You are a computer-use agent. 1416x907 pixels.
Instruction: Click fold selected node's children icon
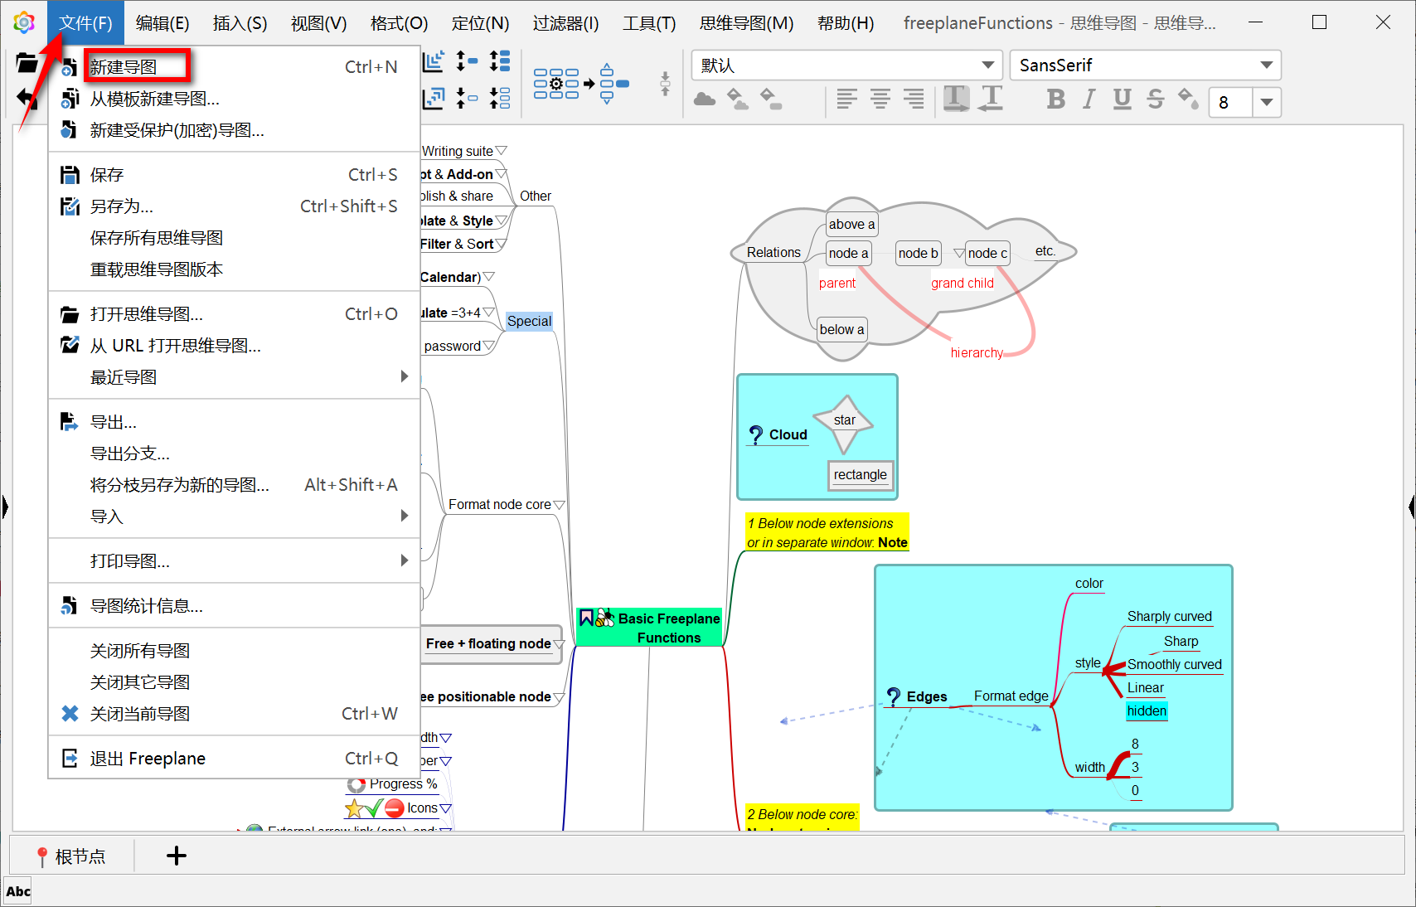467,99
